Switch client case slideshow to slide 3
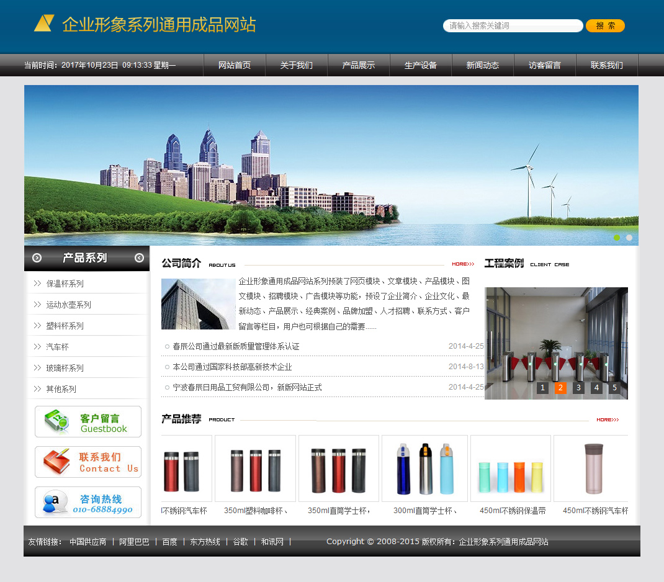The height and width of the screenshot is (582, 664). (578, 388)
